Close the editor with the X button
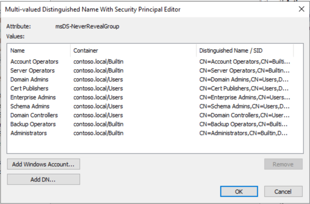This screenshot has height=204, width=310. point(301,9)
